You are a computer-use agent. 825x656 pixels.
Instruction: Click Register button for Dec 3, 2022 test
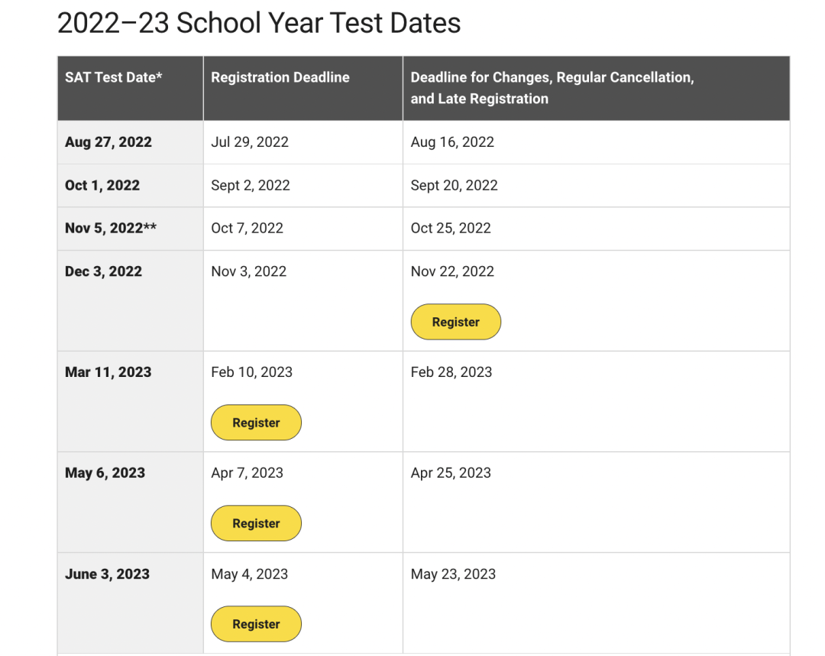455,322
